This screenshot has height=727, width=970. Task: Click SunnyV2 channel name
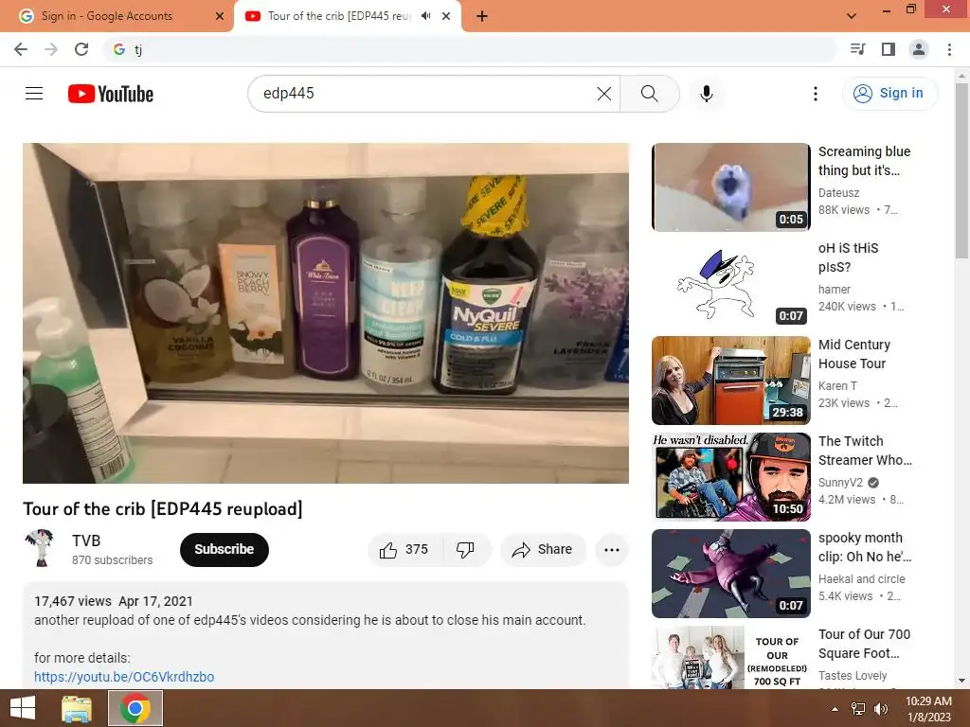point(841,482)
